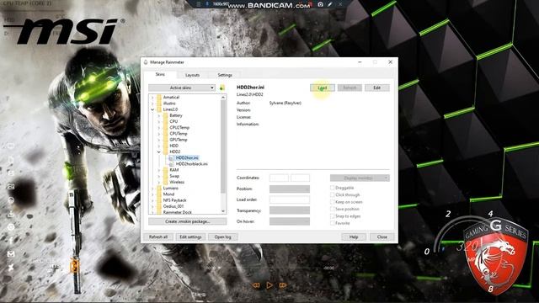This screenshot has width=539, height=303.
Task: Click Create .rmskin package button
Action: 187,221
